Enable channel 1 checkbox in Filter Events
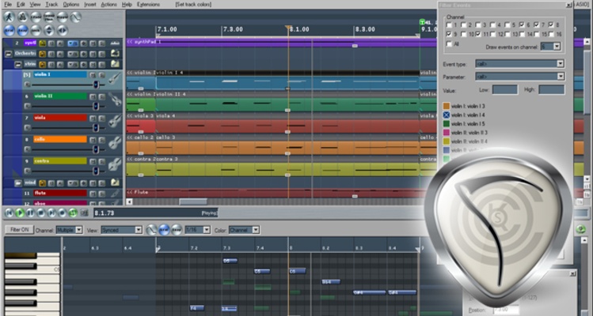Viewport: 593px width, 316px height. tap(450, 24)
